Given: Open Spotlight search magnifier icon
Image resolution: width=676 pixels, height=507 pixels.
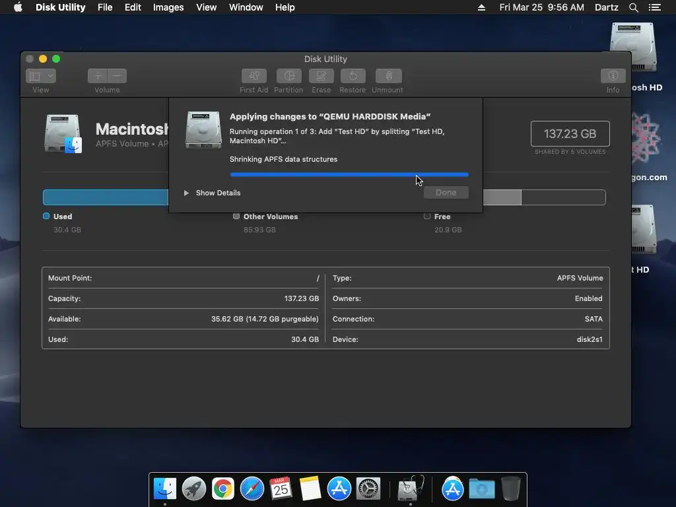Looking at the screenshot, I should [633, 7].
